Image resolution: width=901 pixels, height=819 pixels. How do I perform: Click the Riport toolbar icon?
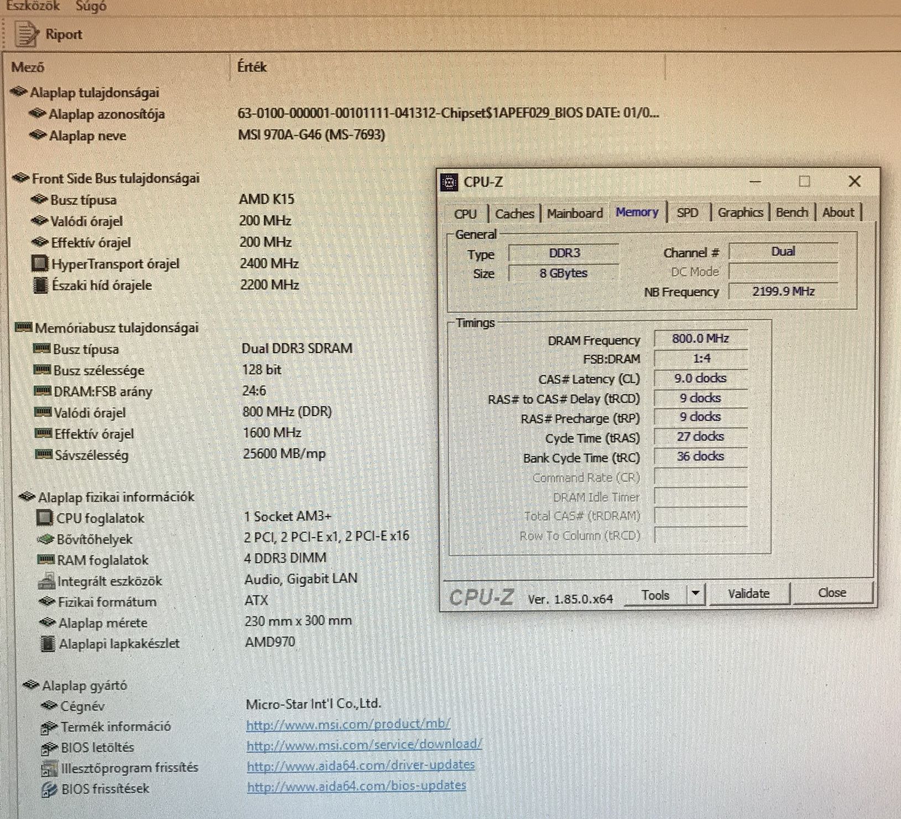(x=25, y=34)
